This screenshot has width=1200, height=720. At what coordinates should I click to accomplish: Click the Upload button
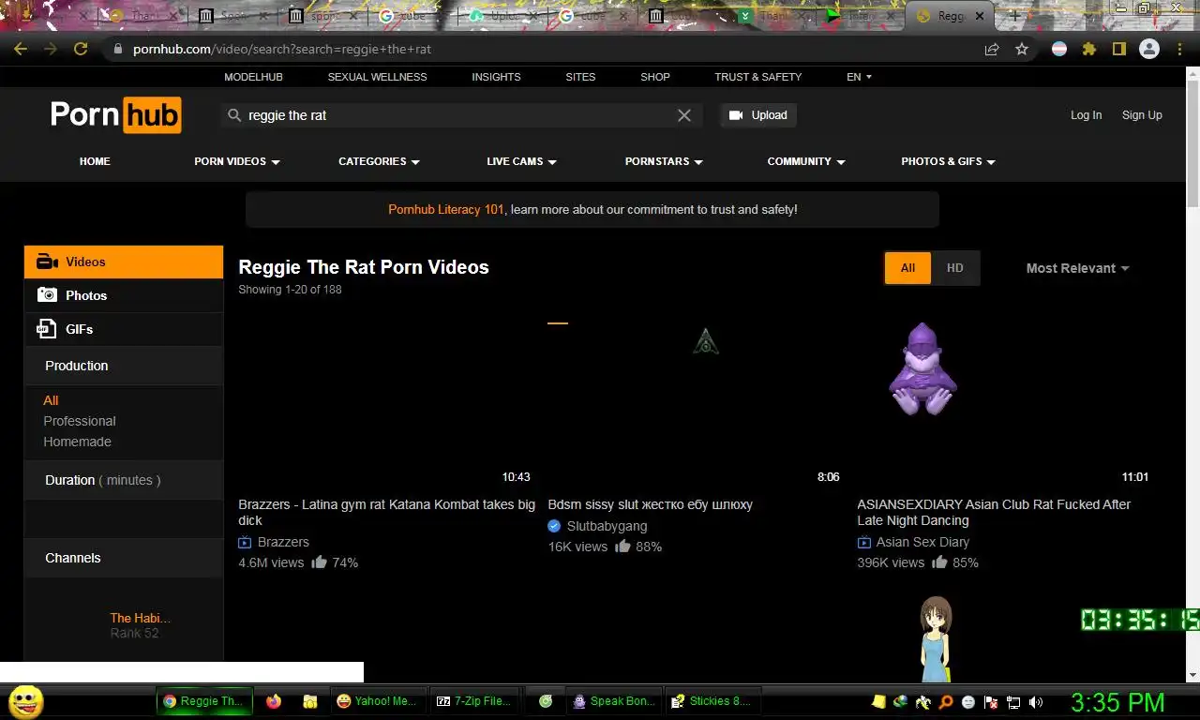pyautogui.click(x=758, y=115)
